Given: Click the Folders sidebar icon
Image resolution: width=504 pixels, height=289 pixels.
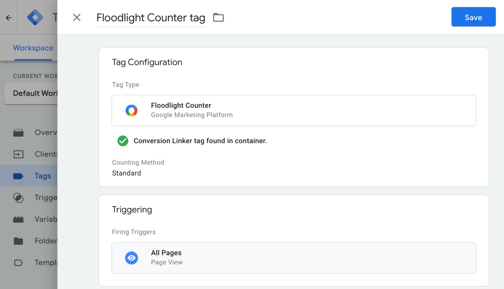Looking at the screenshot, I should 18,241.
